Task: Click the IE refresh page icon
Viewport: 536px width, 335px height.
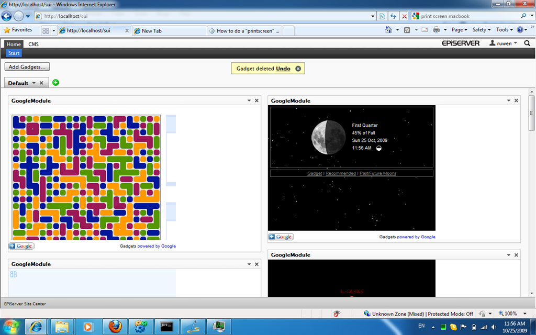Action: pos(393,16)
